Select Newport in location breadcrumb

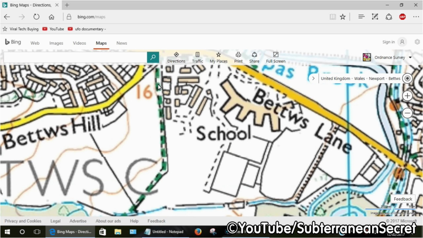click(377, 79)
